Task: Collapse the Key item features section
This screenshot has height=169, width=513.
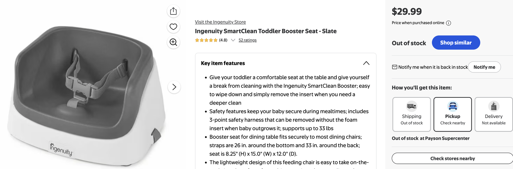Action: 366,63
